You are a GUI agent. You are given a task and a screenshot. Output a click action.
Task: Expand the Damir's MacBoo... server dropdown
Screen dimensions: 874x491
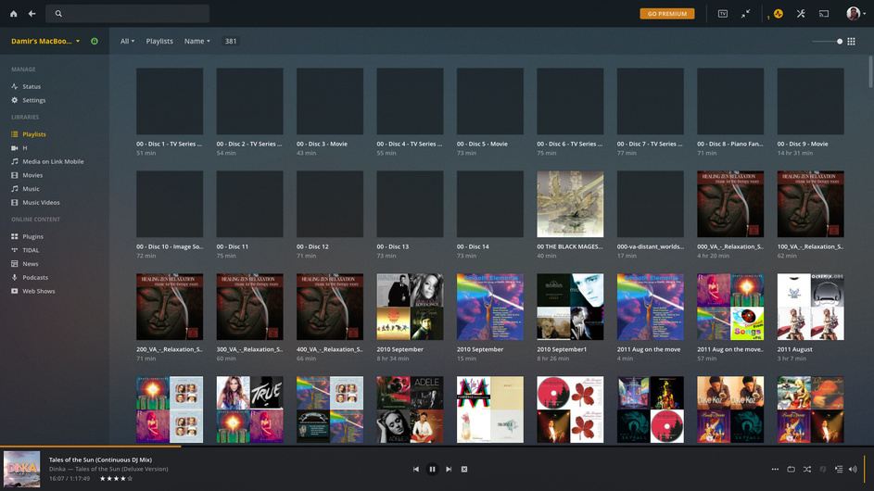click(45, 42)
